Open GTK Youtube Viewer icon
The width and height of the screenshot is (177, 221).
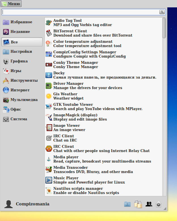click(49, 107)
